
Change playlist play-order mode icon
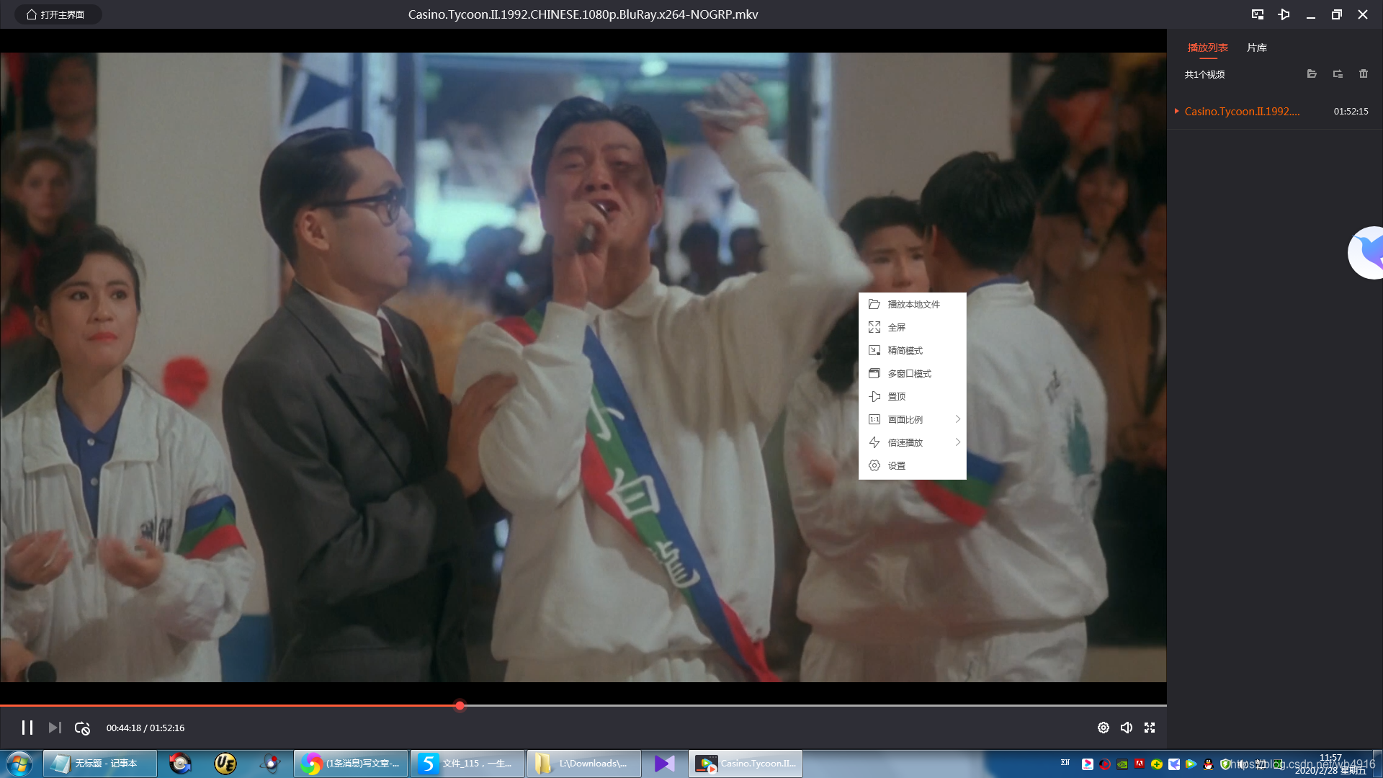pyautogui.click(x=1338, y=73)
